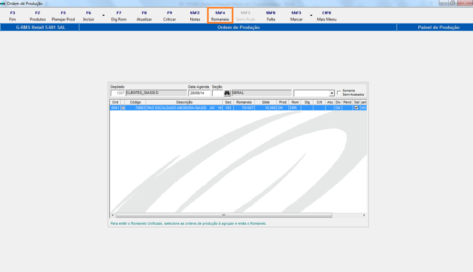
Task: Select F9 Criticar
Action: click(x=170, y=16)
